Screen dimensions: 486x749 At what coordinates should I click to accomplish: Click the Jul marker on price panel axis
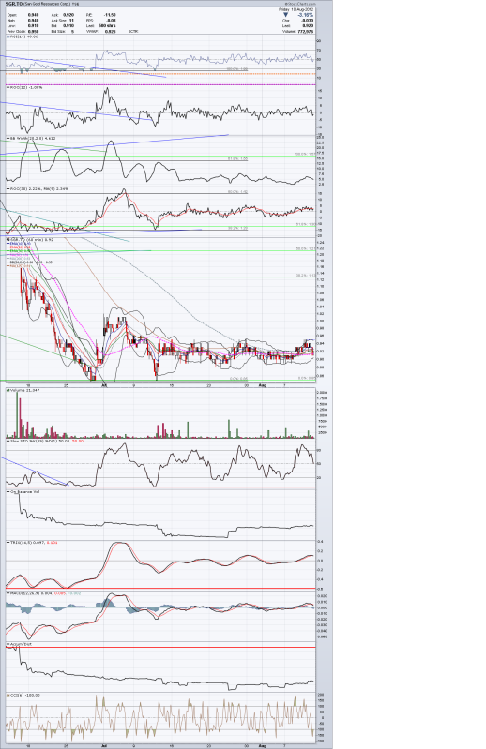pyautogui.click(x=105, y=384)
